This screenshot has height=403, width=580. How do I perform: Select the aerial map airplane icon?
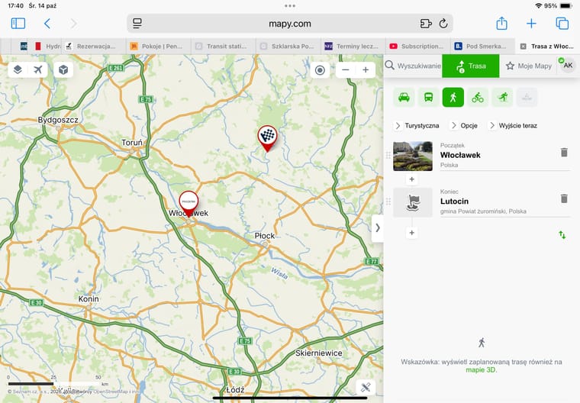coord(38,69)
